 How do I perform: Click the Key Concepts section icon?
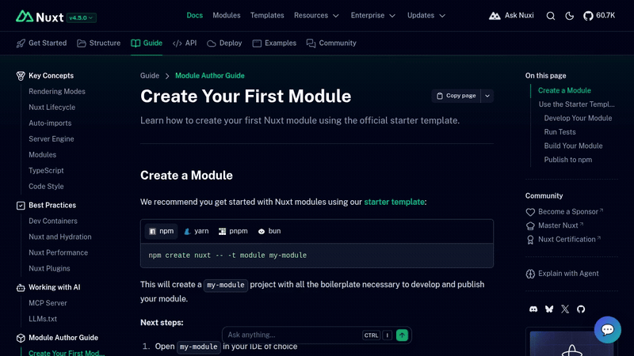21,76
